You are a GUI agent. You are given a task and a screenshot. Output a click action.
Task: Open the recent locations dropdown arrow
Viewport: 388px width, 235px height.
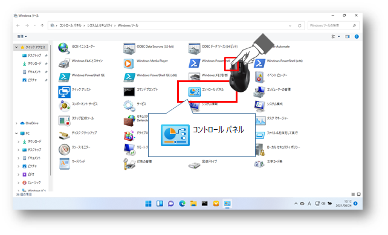pyautogui.click(x=34, y=25)
